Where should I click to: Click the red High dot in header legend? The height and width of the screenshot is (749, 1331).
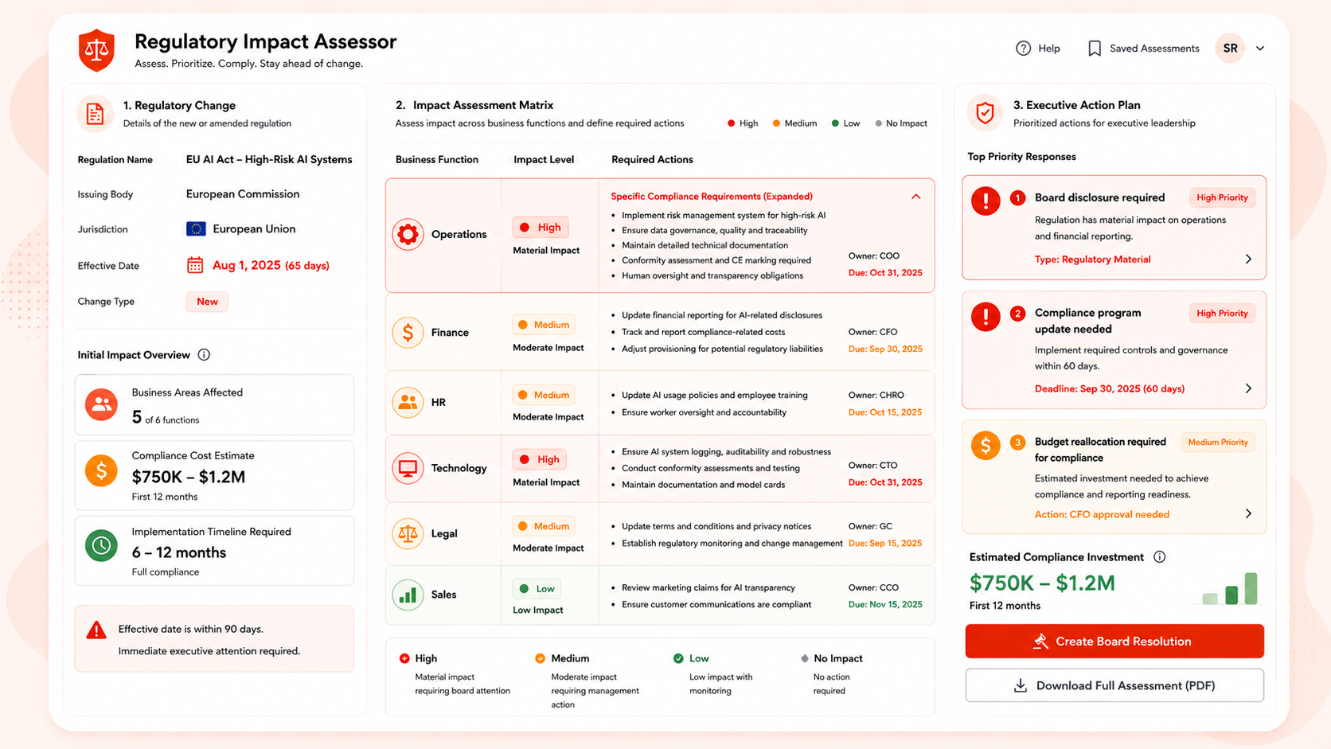[731, 123]
